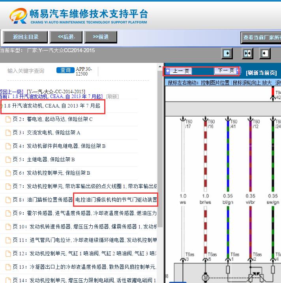Image resolution: width=281 pixels, height=283 pixels.
Task: Click the 0.35 sw/gn wire label
Action: pyautogui.click(x=273, y=199)
